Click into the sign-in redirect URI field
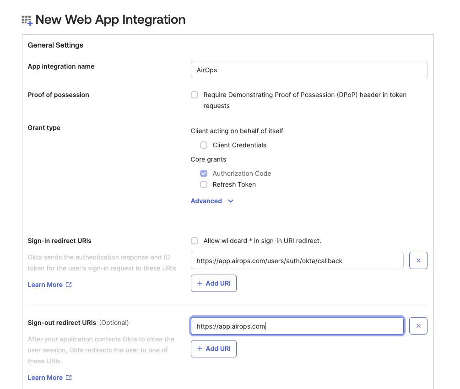Image resolution: width=460 pixels, height=389 pixels. [297, 260]
